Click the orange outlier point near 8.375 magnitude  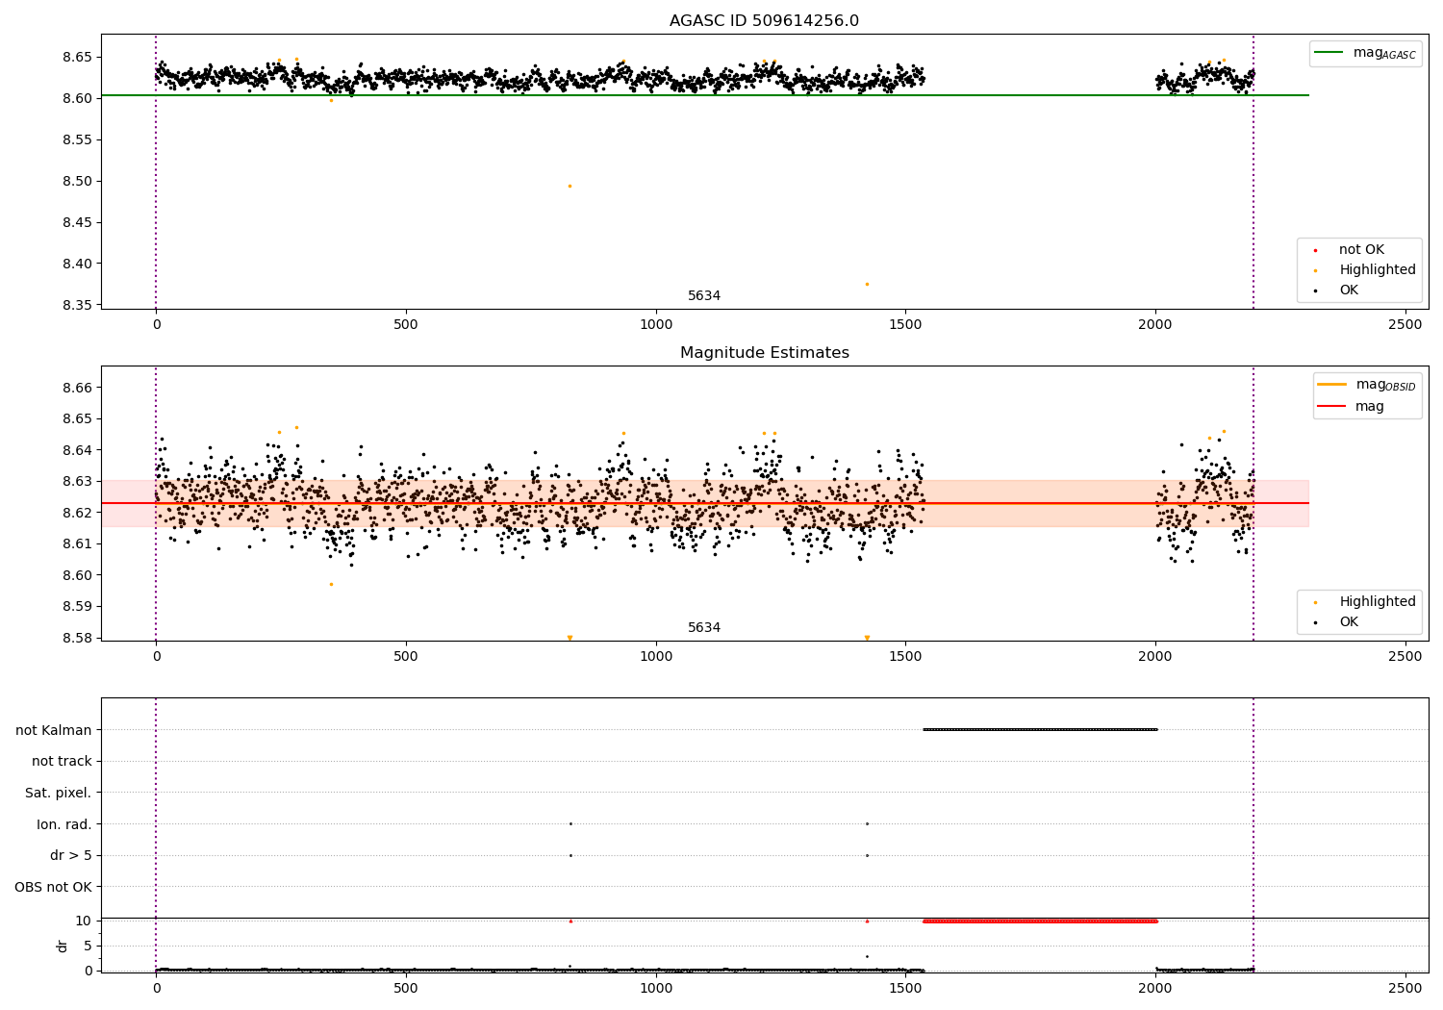click(867, 284)
